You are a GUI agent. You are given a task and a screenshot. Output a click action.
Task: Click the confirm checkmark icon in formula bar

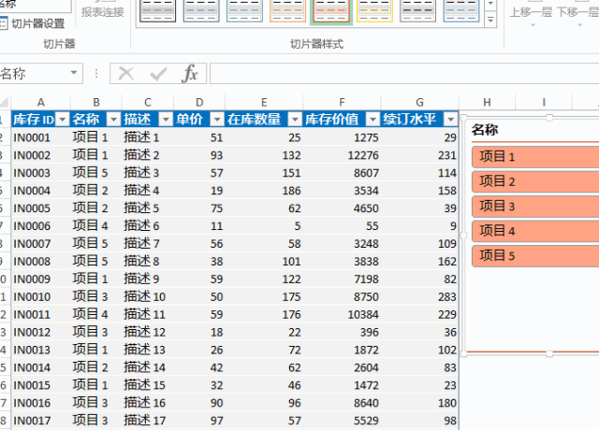[x=158, y=74]
